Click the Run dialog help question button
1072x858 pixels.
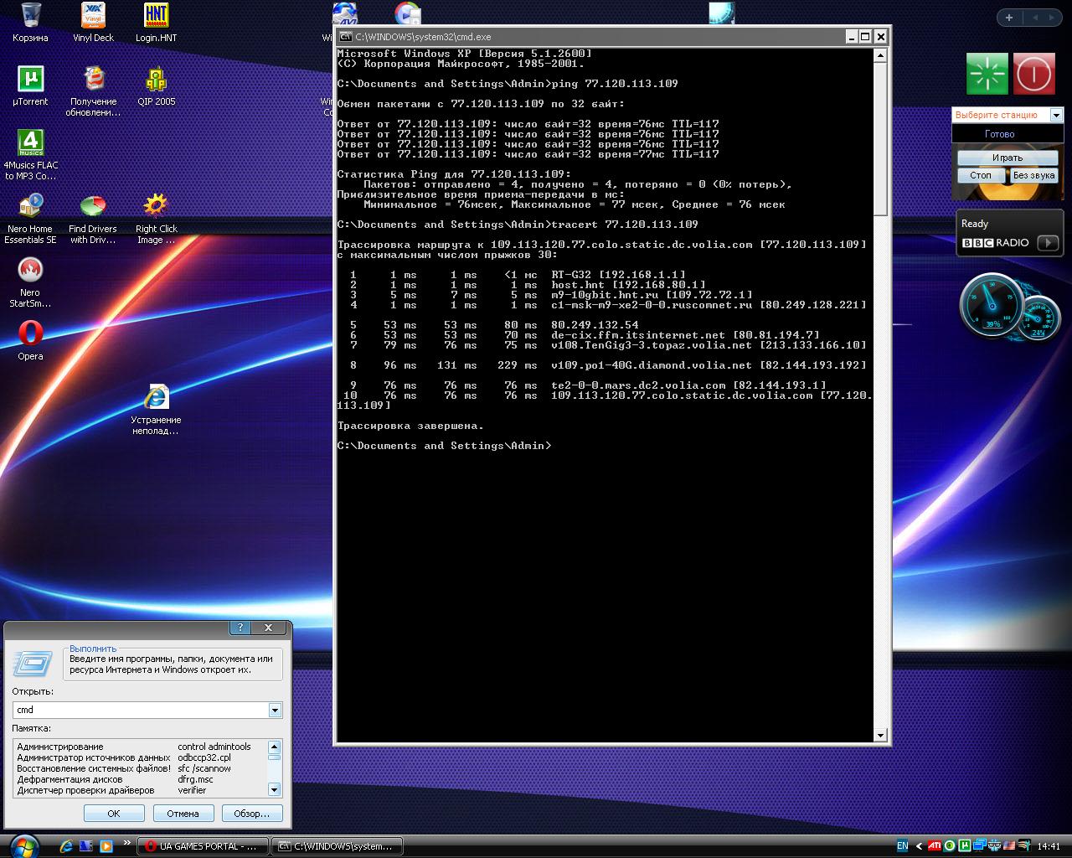click(240, 628)
